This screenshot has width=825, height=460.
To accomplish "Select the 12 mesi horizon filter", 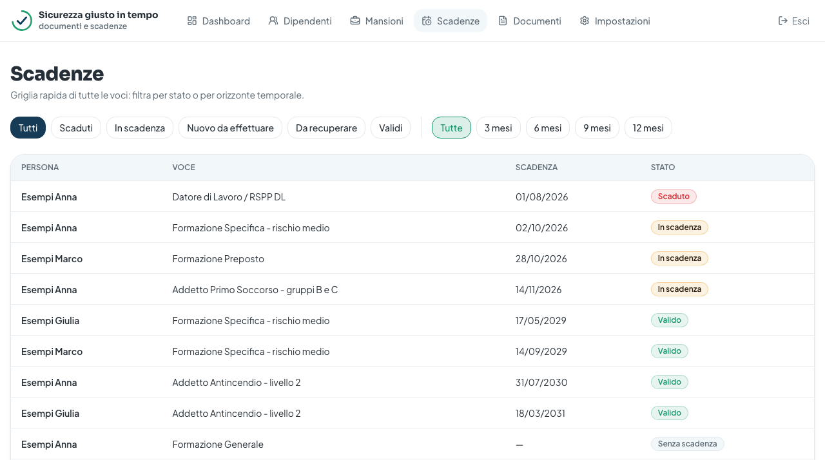I will [648, 128].
